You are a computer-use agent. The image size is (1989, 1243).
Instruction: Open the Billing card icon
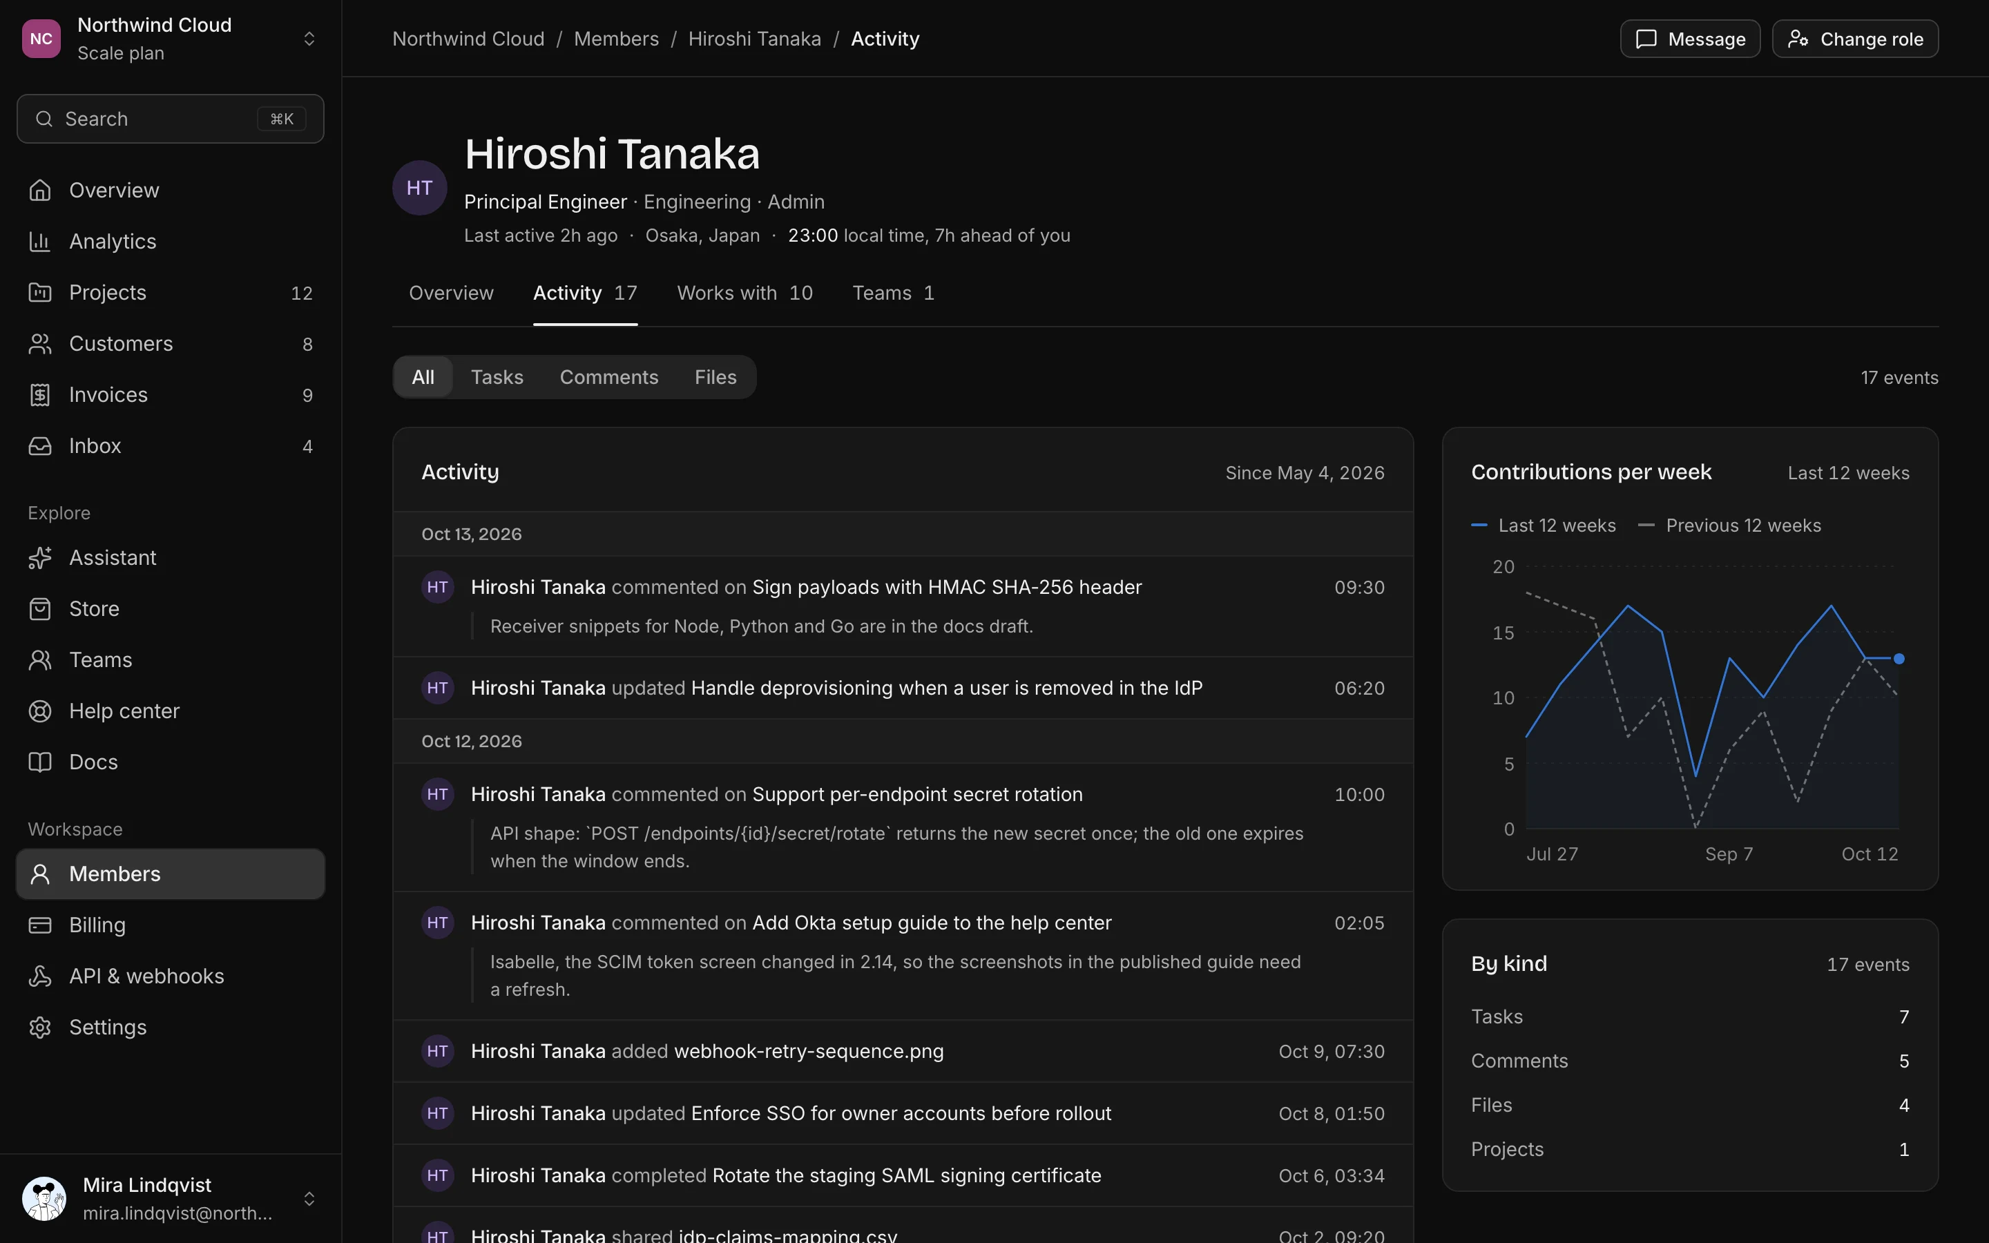click(39, 925)
